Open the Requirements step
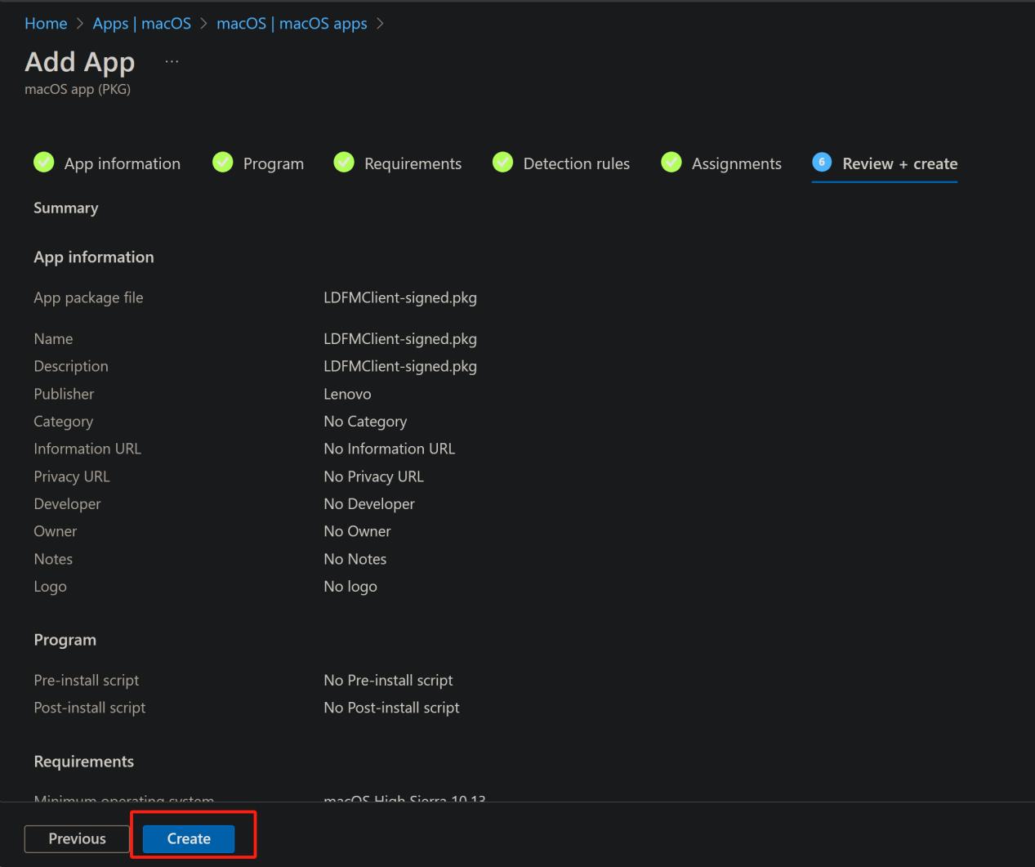 [413, 163]
